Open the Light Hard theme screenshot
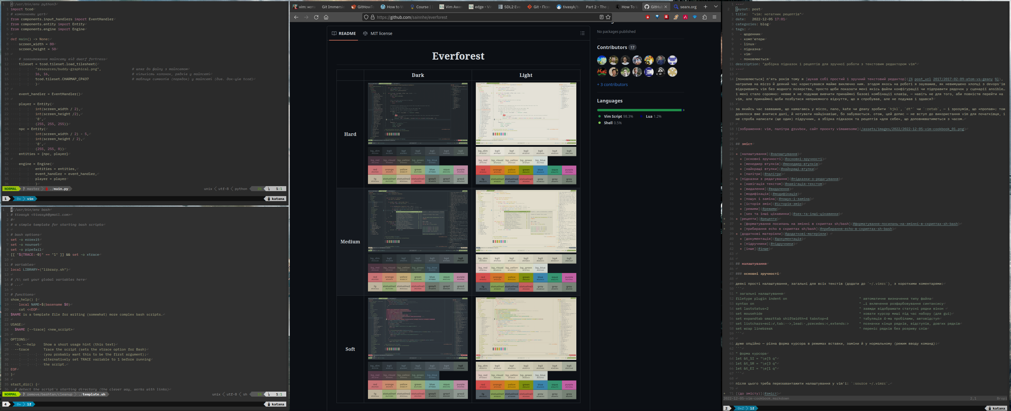The height and width of the screenshot is (411, 1011). click(x=526, y=114)
